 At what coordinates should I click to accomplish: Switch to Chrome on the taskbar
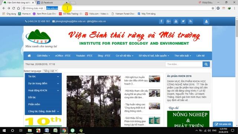pos(64,131)
